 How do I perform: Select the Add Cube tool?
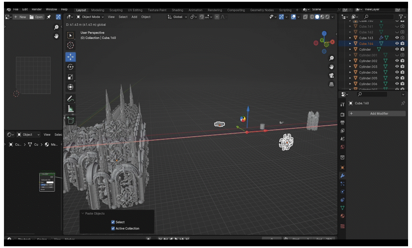[x=70, y=120]
